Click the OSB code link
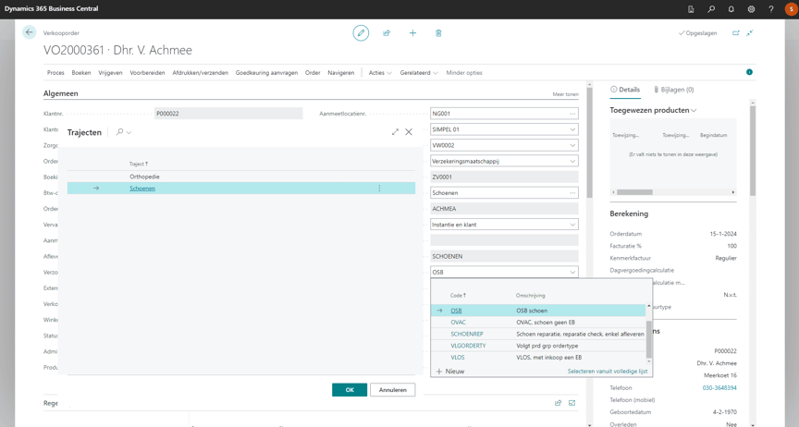This screenshot has width=799, height=427. 456,311
